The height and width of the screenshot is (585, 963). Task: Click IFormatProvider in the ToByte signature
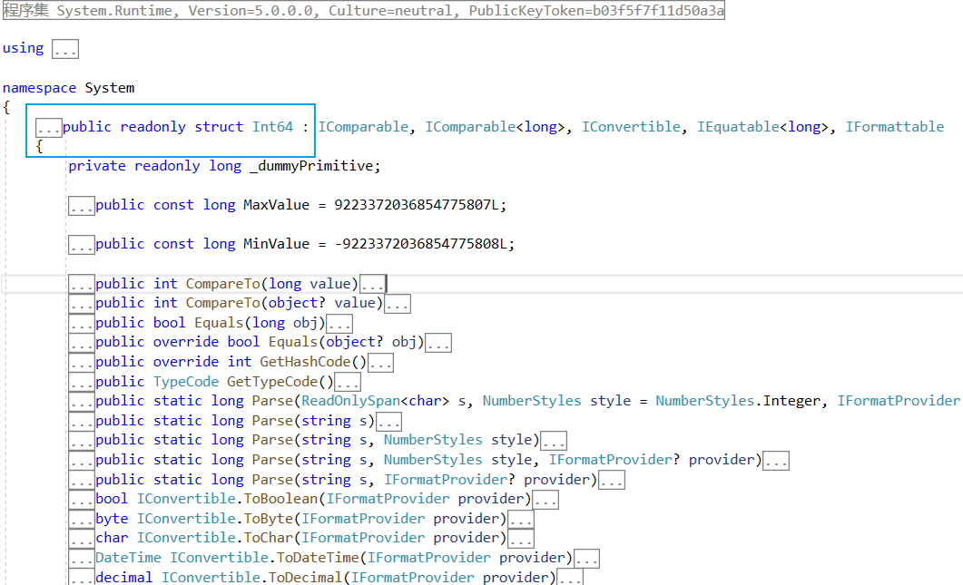(362, 519)
